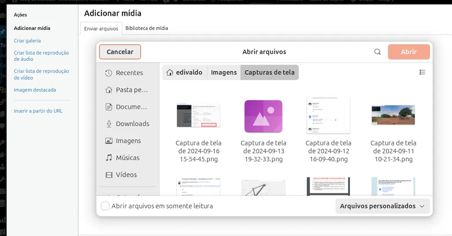Click the music note icon beside Músicas
452x236 pixels.
point(109,158)
